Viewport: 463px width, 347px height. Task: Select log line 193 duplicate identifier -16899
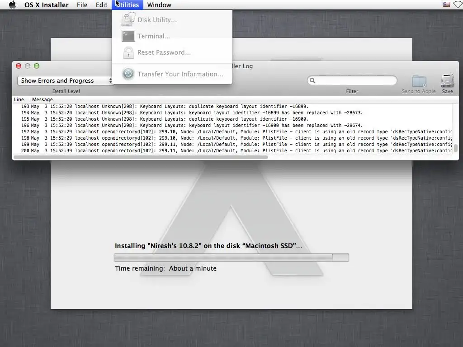232,106
